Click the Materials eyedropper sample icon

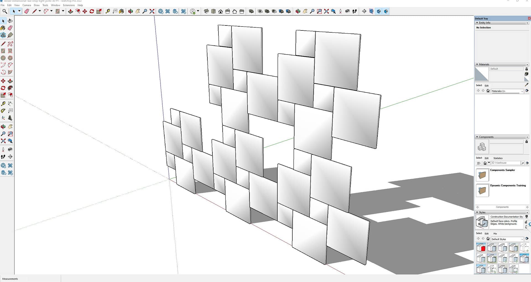(527, 85)
